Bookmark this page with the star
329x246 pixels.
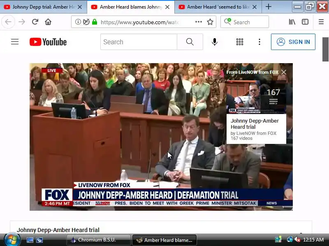coord(210,22)
